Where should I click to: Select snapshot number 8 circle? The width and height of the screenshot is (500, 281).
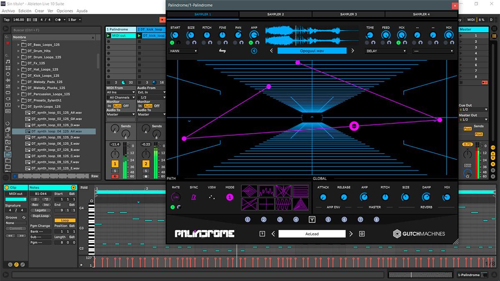pos(377,219)
